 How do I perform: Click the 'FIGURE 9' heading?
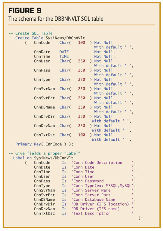(x=25, y=10)
